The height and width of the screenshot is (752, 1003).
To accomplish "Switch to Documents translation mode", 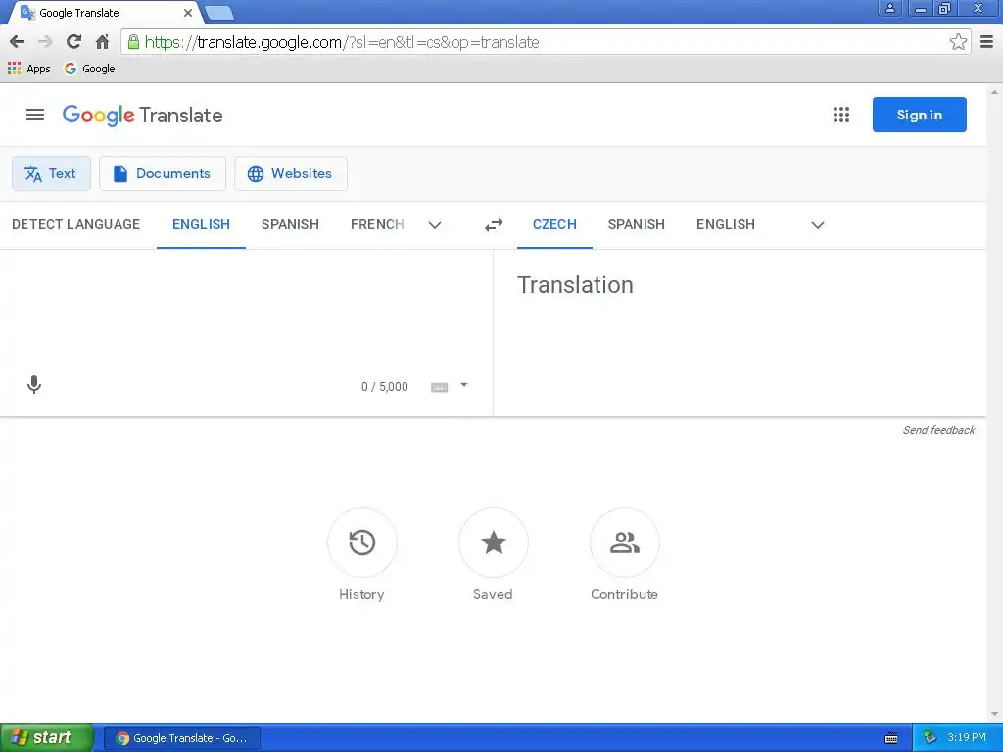I will click(x=163, y=173).
